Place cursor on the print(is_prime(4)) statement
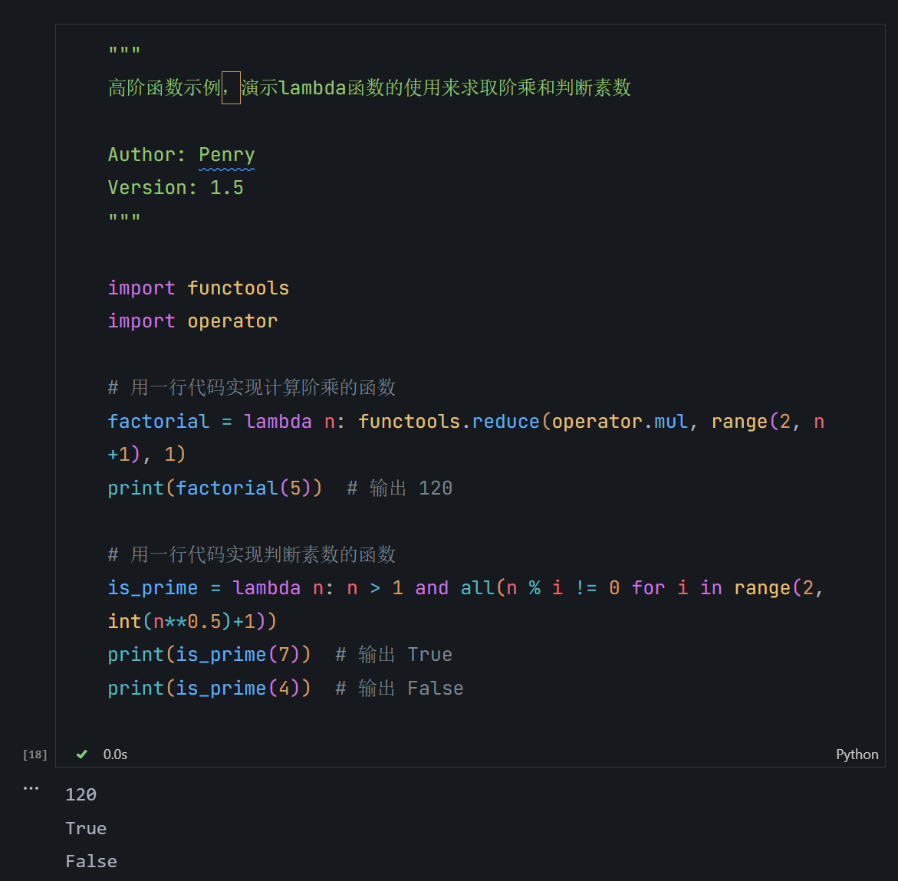898x881 pixels. tap(209, 689)
